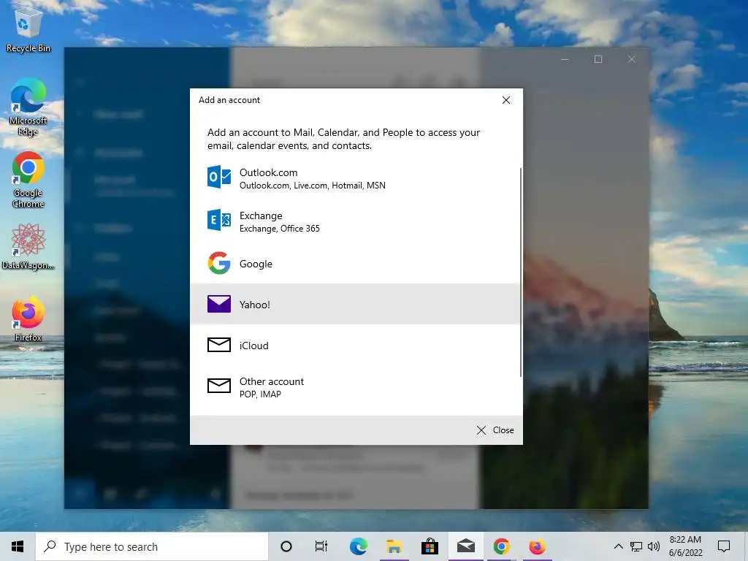Click the Outlook.com, Live.com, Hotmail, MSN subtitle
This screenshot has height=561, width=748.
point(313,186)
